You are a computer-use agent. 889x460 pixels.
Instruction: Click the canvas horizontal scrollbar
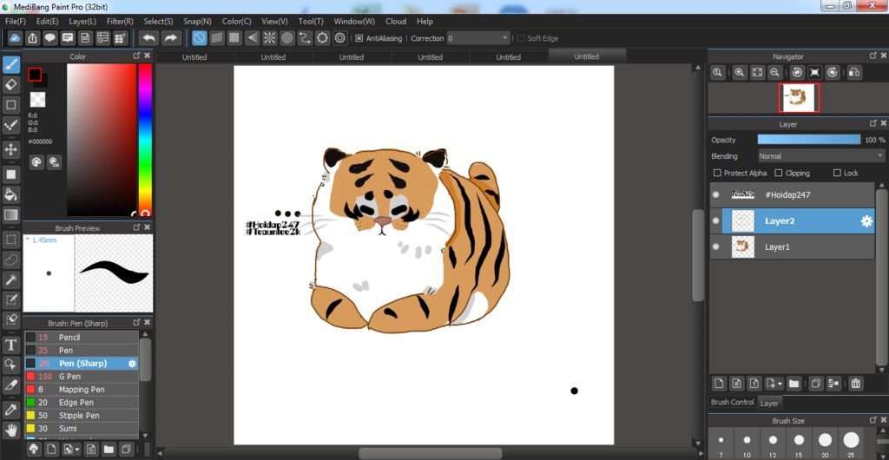point(430,453)
